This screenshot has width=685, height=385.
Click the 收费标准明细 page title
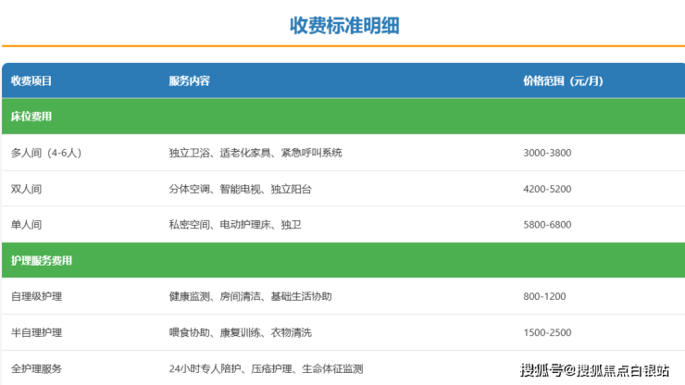click(343, 25)
